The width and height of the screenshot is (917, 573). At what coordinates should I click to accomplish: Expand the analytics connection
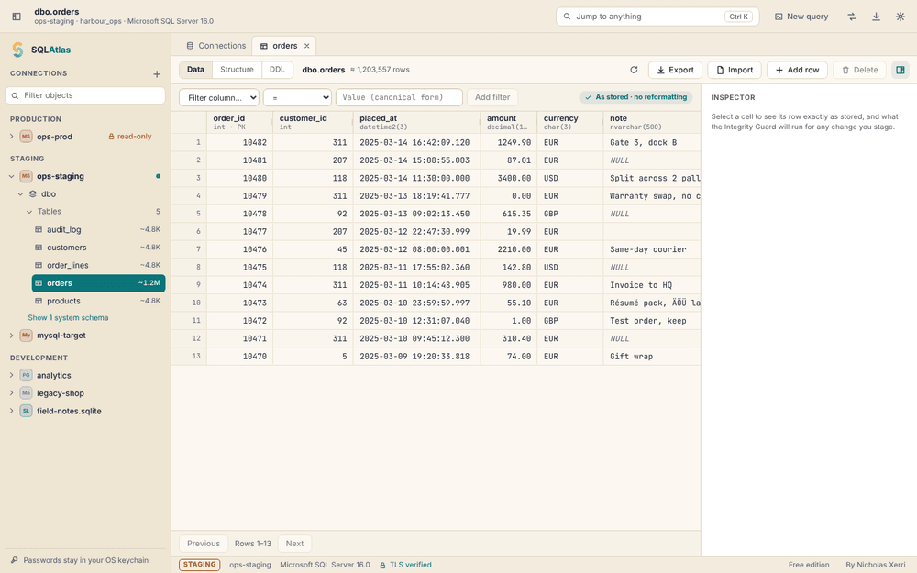[x=12, y=375]
